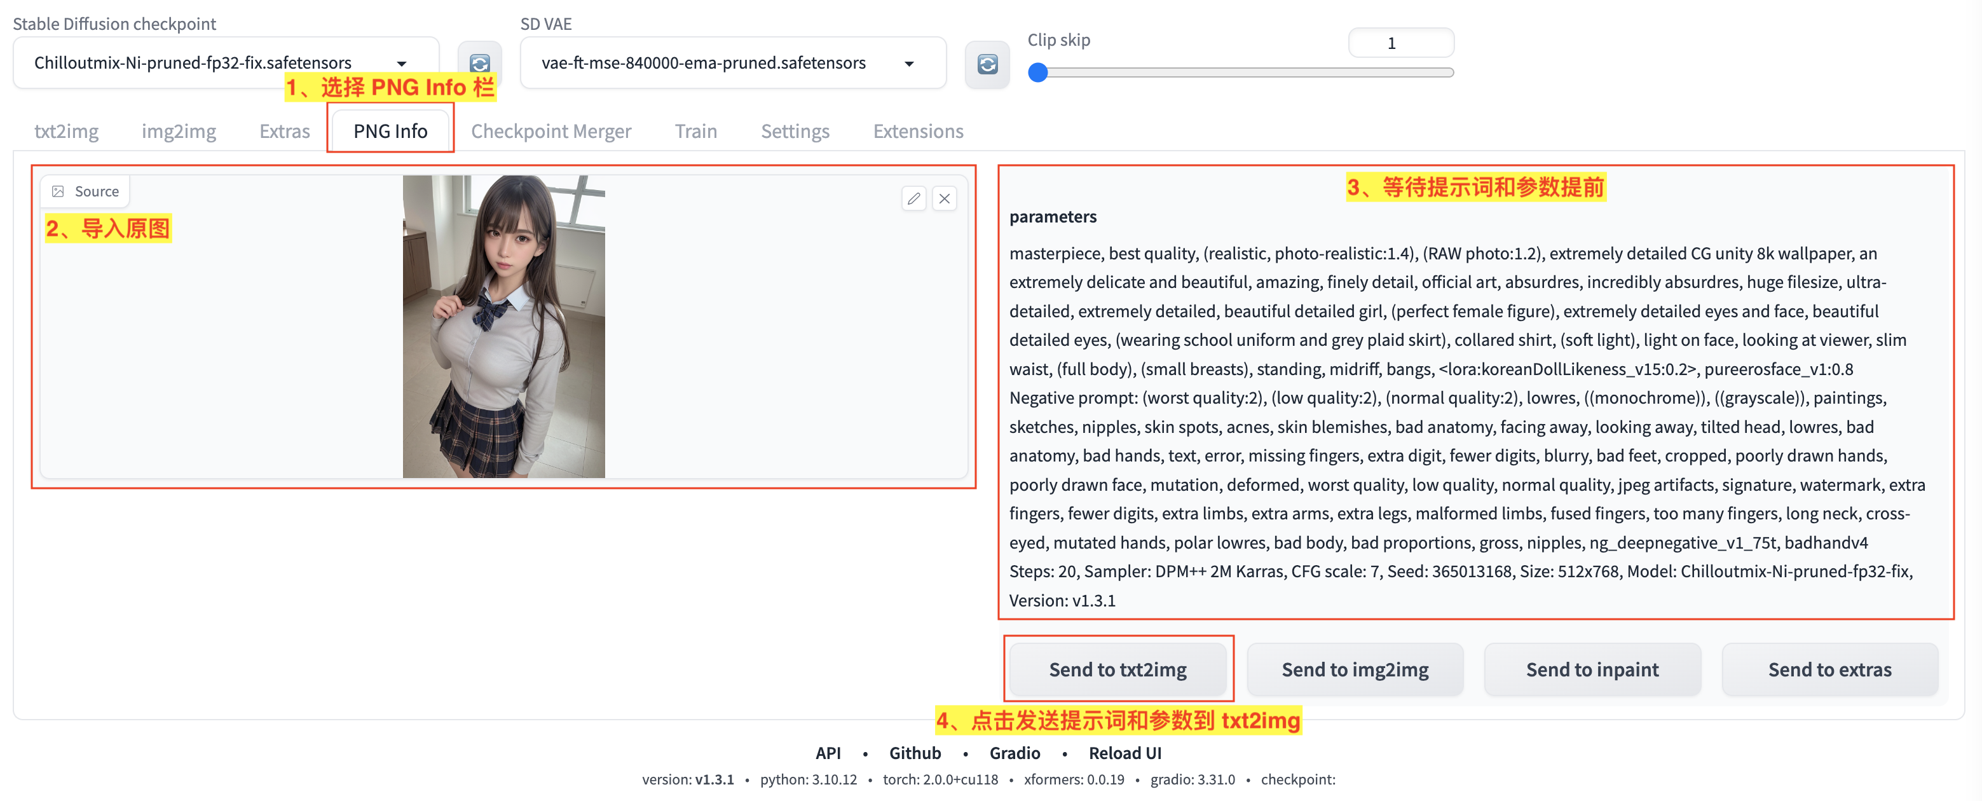This screenshot has width=1982, height=801.
Task: Click the Send to img2img button
Action: [1355, 669]
